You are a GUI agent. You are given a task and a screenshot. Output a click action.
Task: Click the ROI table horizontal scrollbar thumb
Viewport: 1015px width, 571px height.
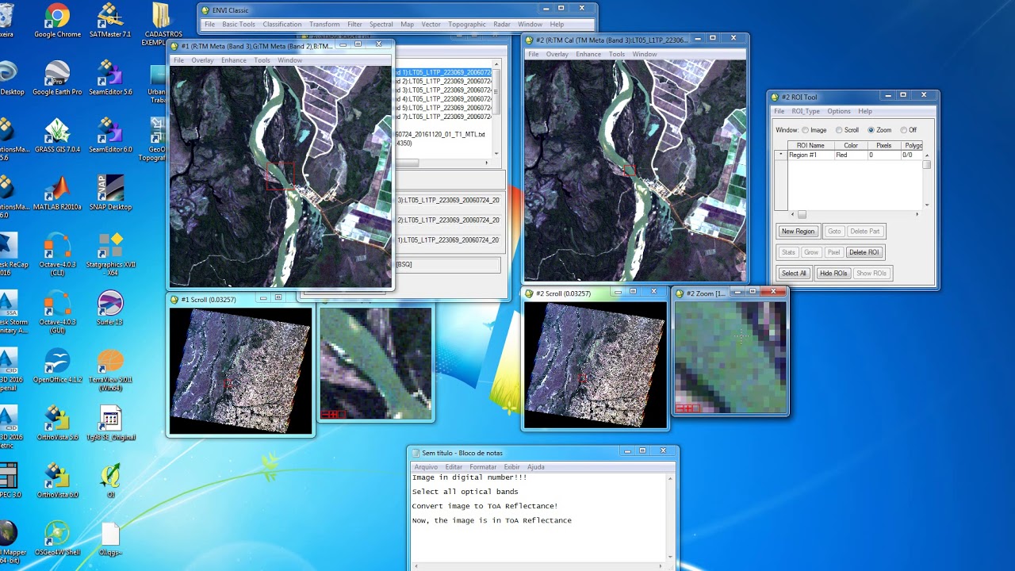coord(802,215)
